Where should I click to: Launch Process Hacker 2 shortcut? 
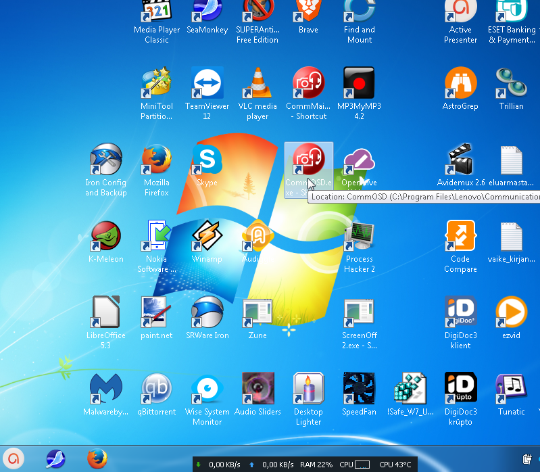359,236
